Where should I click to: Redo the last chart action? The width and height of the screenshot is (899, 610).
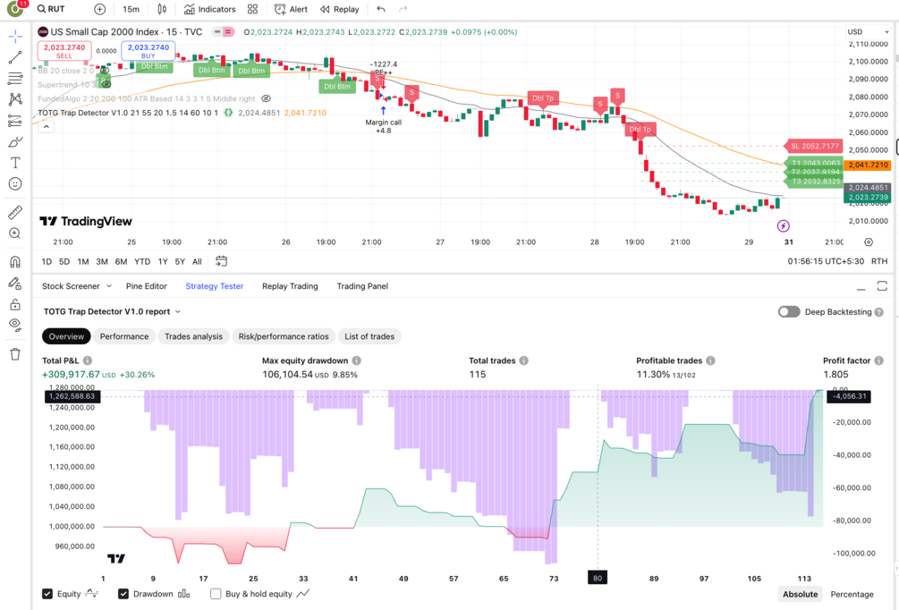(403, 9)
